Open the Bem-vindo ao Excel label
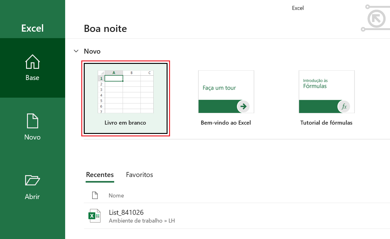This screenshot has height=239, width=390. [x=226, y=123]
